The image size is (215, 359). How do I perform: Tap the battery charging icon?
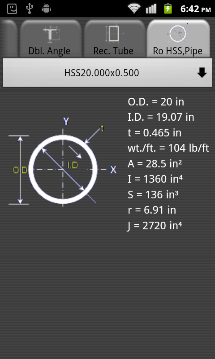(168, 9)
